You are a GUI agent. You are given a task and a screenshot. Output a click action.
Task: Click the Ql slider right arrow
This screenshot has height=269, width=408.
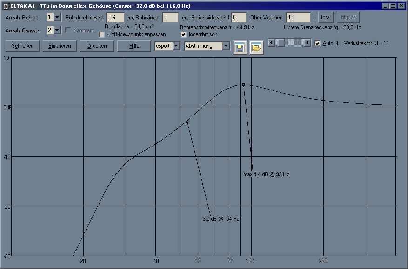point(308,43)
